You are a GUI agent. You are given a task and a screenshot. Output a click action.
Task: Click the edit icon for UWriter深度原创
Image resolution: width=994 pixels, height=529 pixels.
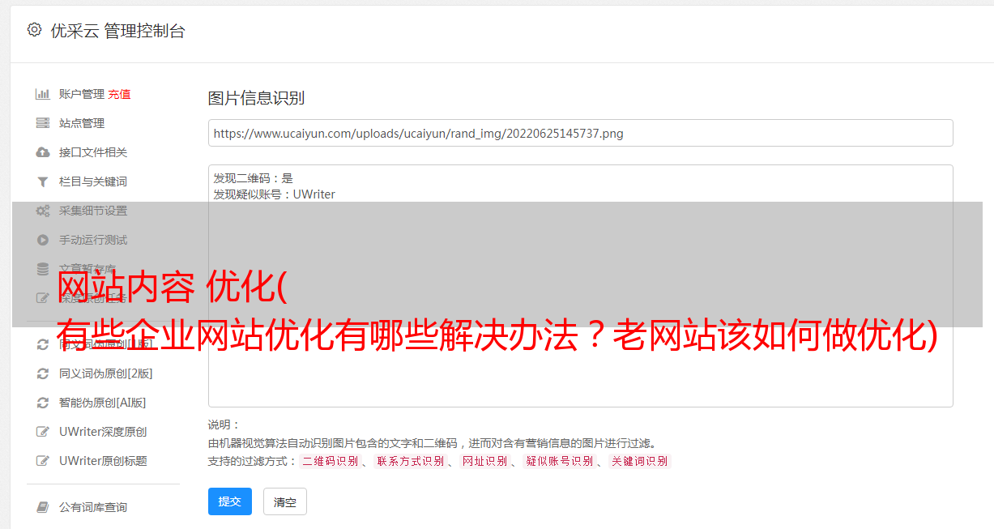(43, 432)
